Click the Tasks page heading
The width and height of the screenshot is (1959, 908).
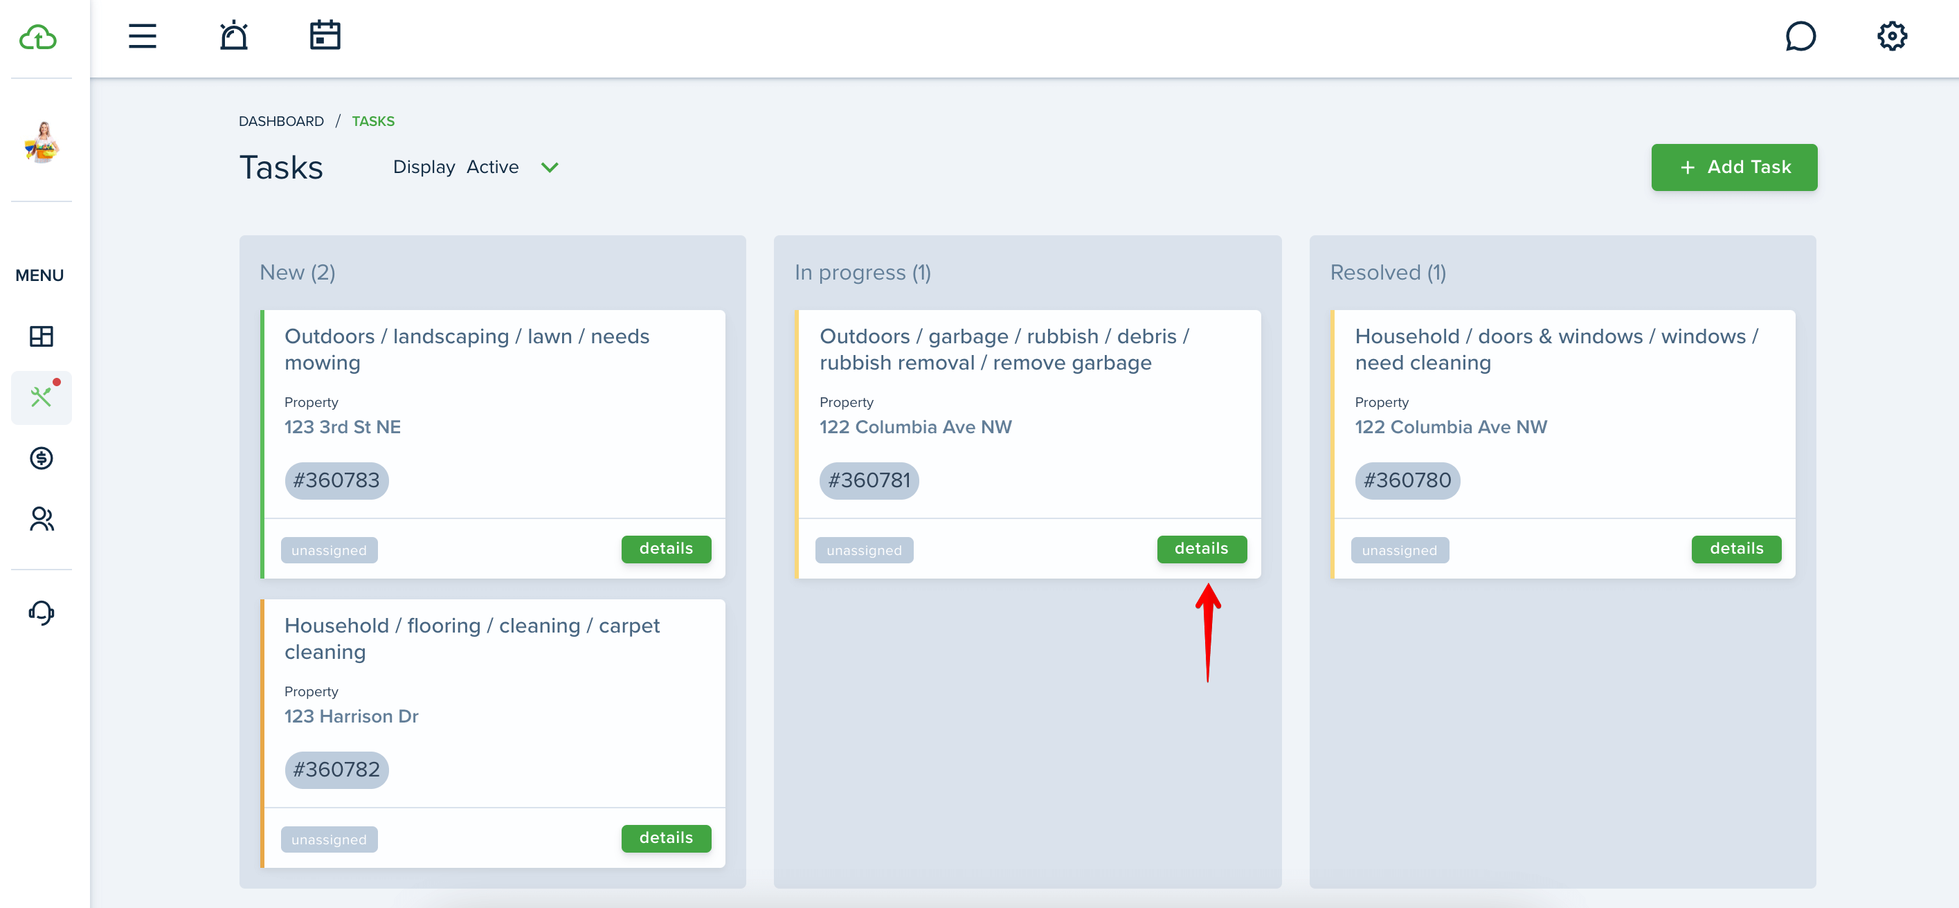click(280, 167)
